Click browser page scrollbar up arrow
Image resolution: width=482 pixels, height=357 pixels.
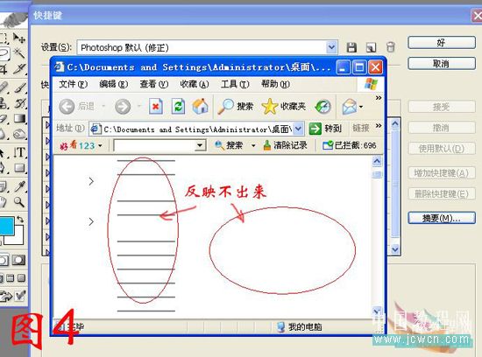click(377, 161)
